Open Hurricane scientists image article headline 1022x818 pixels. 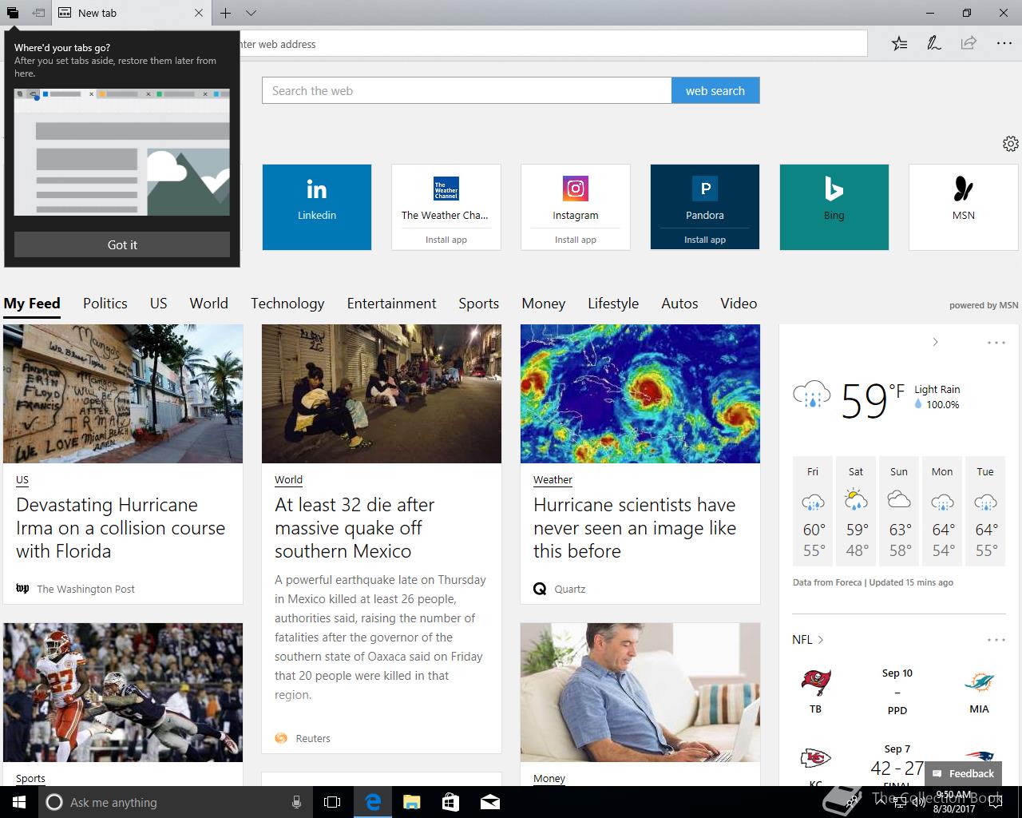[x=635, y=528]
